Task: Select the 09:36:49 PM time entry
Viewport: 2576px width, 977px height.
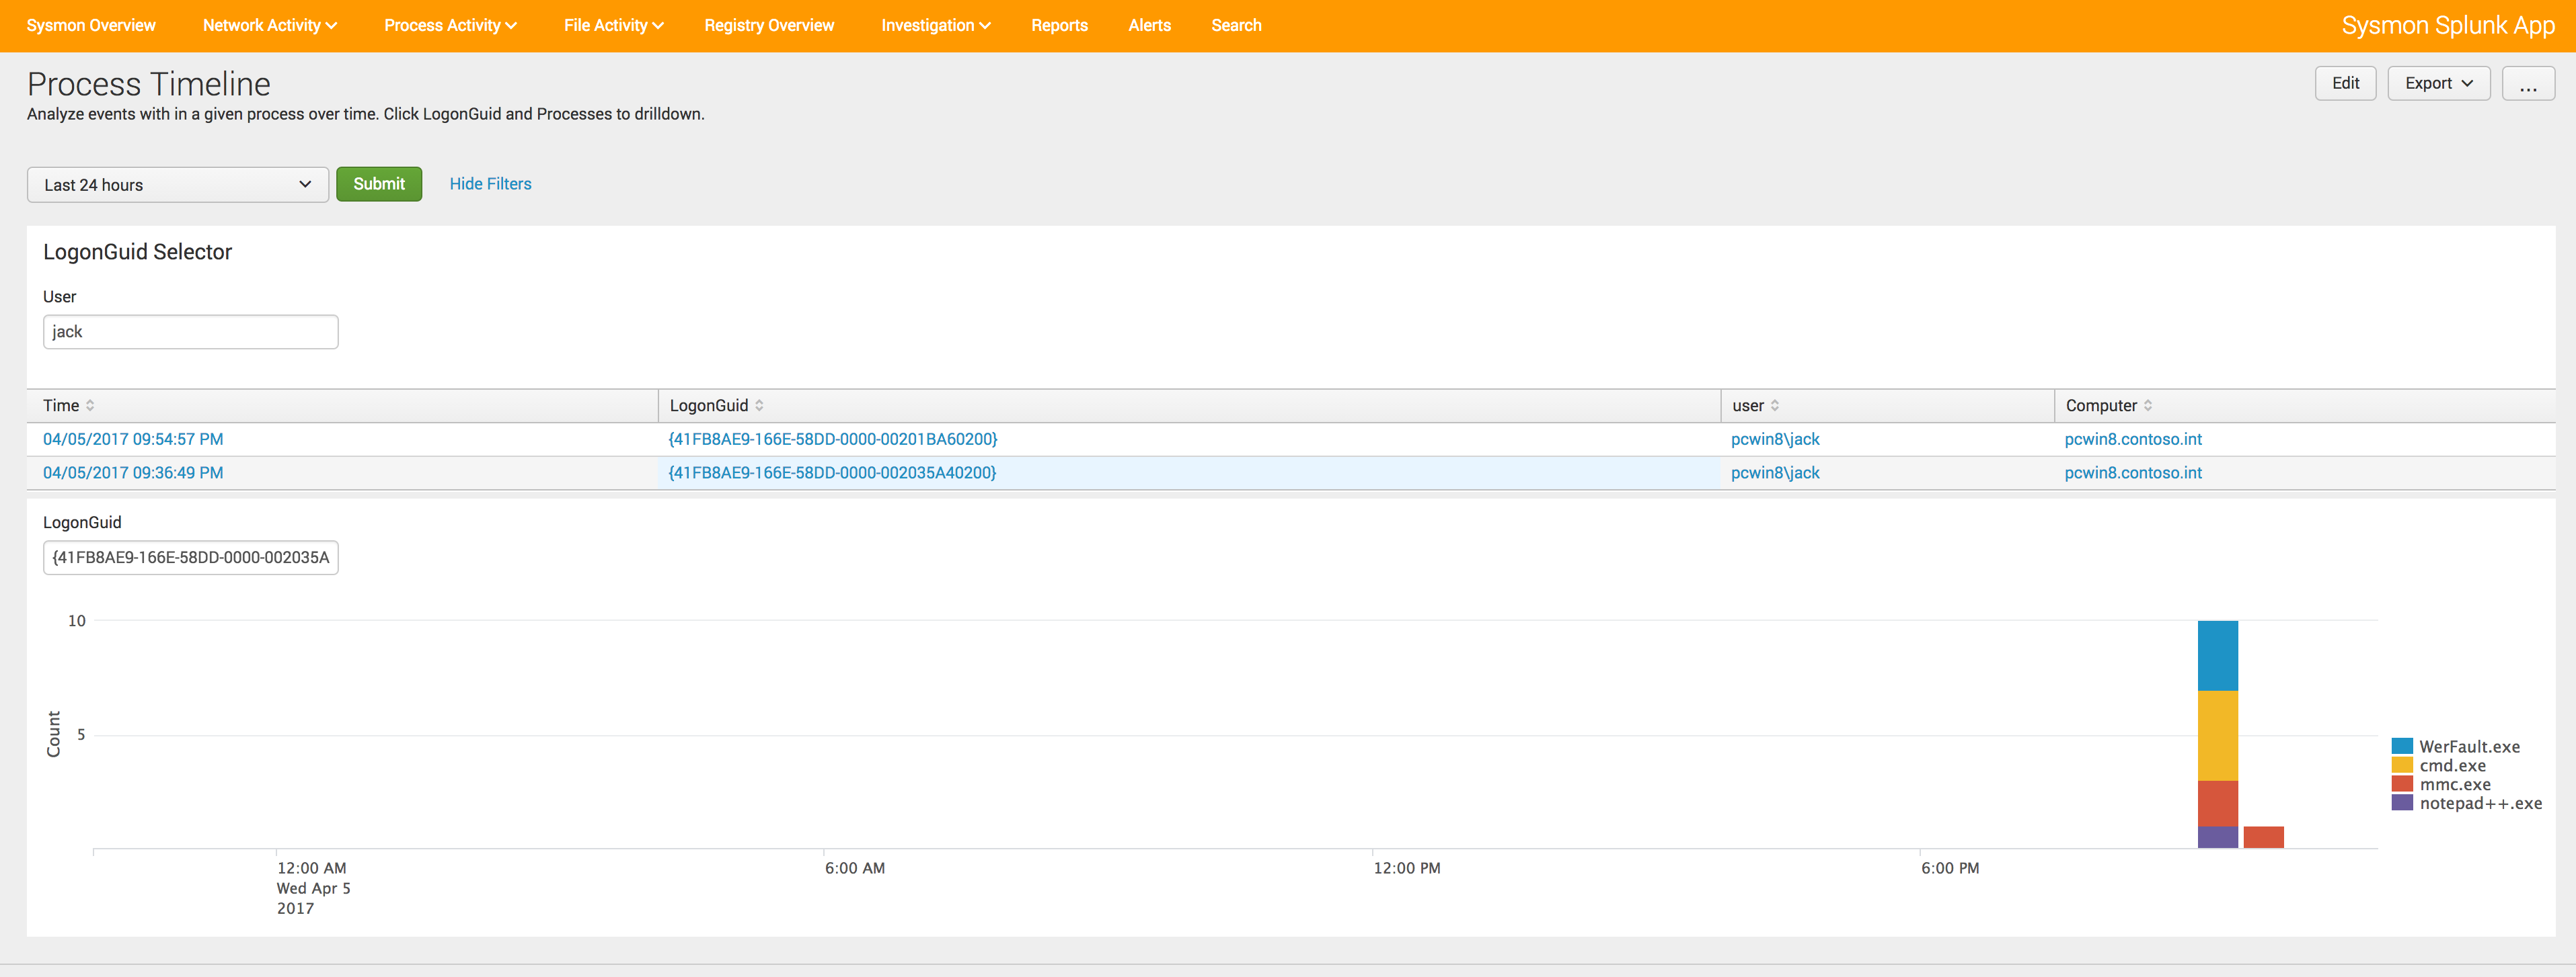Action: [133, 474]
